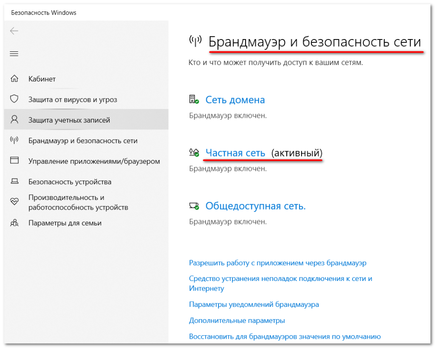Open Параметры для семьи

pos(86,223)
